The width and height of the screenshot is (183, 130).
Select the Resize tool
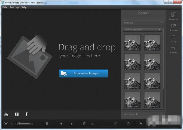tap(174, 50)
